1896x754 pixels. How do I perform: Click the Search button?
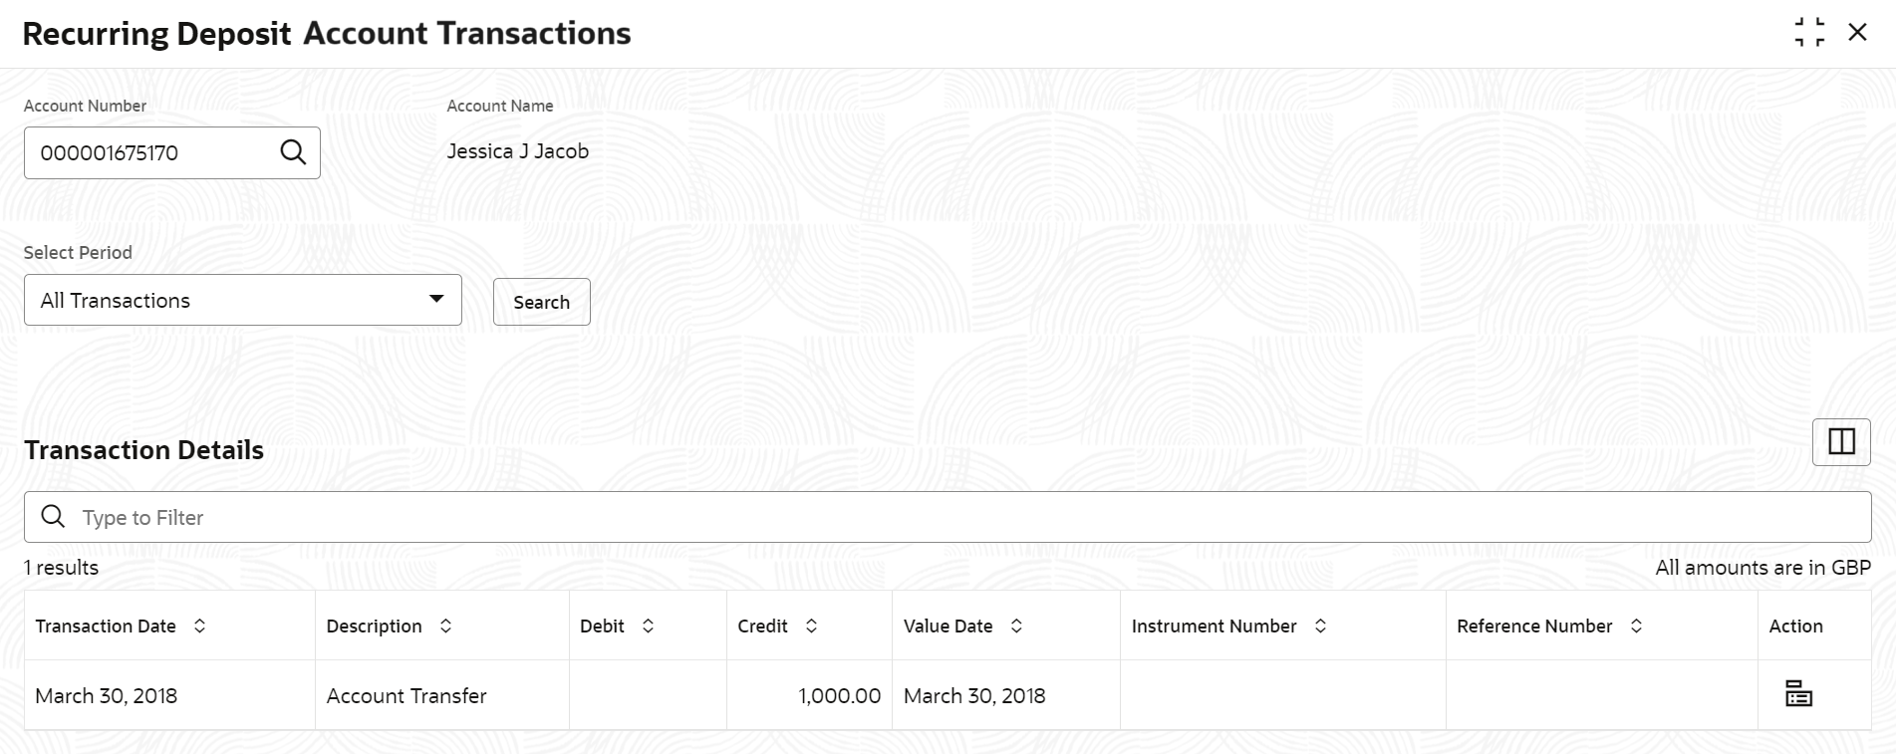(x=541, y=302)
